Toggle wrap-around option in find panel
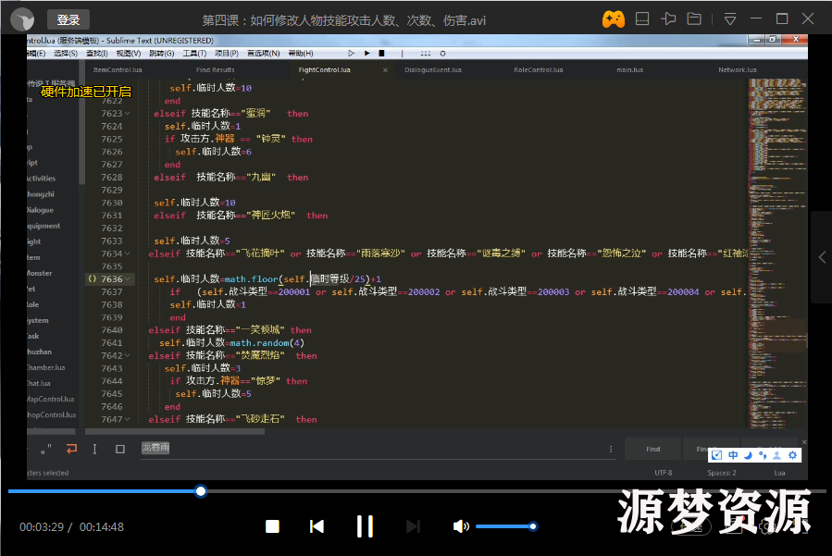 click(71, 449)
